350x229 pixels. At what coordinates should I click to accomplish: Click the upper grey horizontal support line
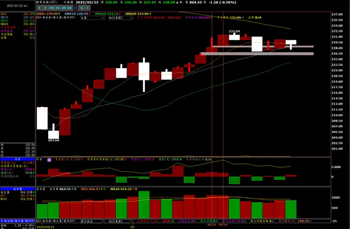tap(263, 46)
